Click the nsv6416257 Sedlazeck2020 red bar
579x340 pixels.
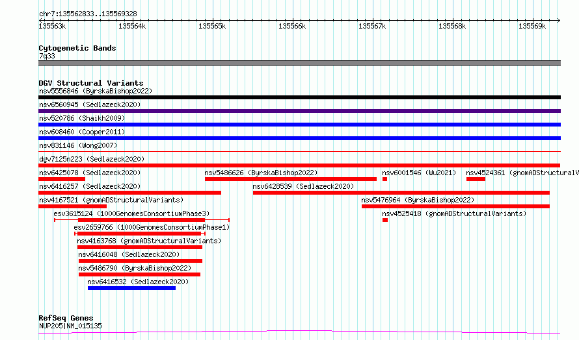(x=129, y=193)
